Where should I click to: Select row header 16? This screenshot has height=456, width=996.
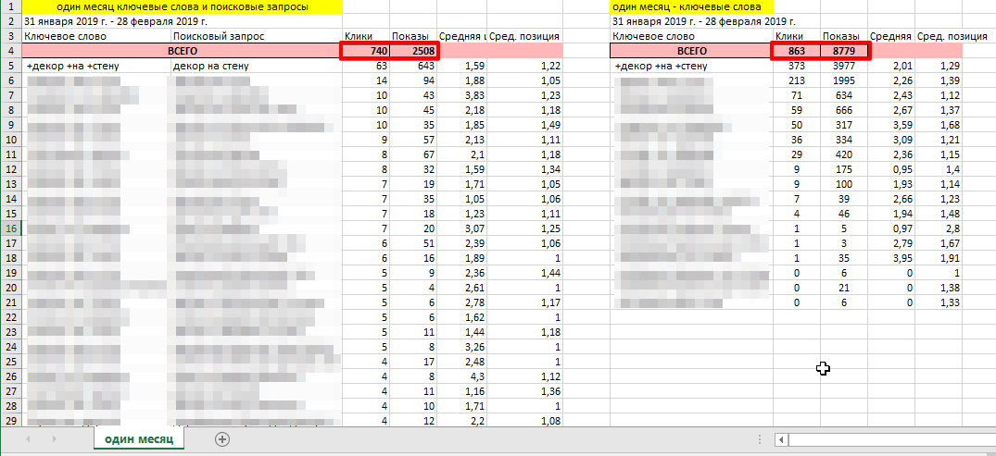click(10, 228)
